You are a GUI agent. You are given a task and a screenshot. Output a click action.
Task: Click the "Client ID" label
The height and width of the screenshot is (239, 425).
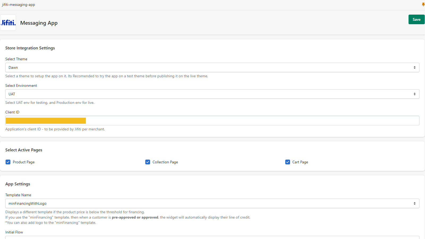point(12,112)
